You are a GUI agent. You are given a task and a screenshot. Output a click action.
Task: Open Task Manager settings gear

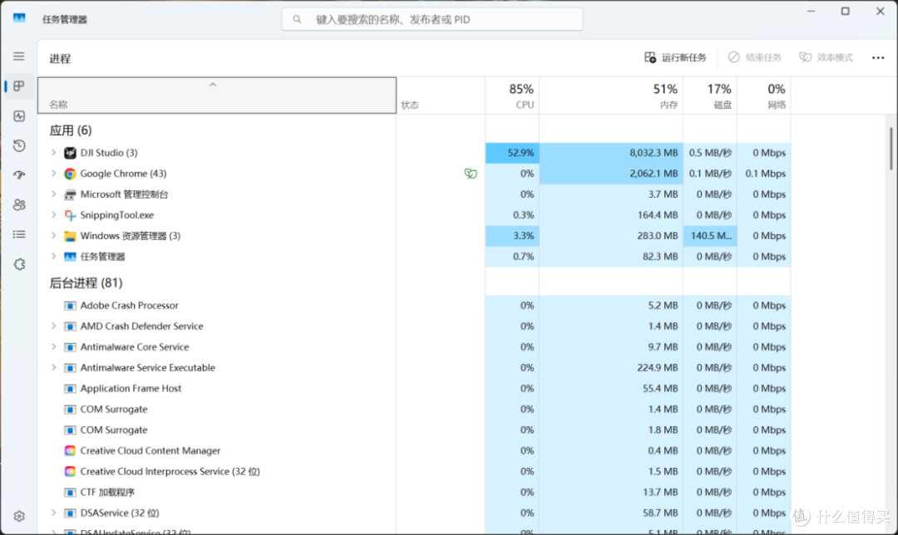pos(19,516)
